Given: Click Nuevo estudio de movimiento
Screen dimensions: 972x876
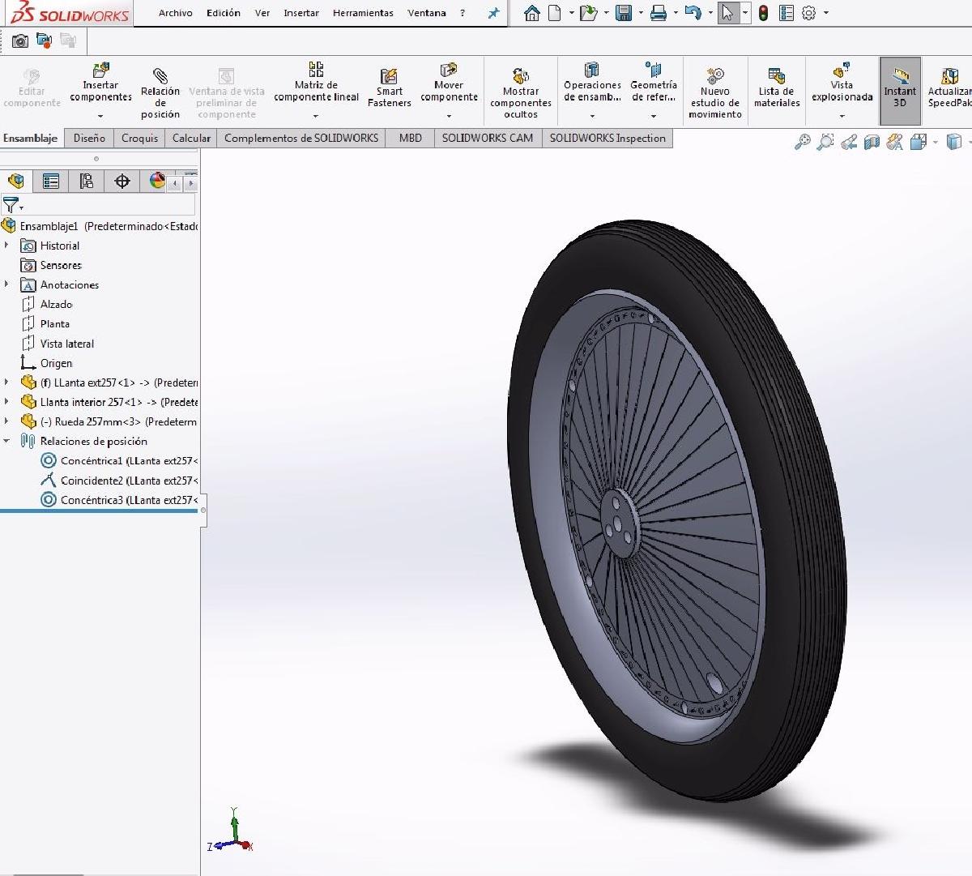Looking at the screenshot, I should point(715,92).
